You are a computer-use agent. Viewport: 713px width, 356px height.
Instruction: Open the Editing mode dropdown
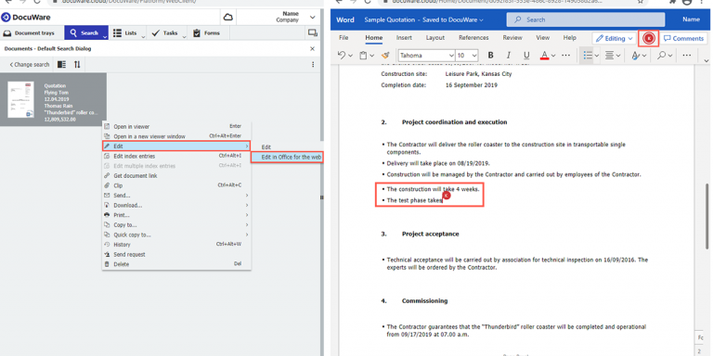(x=614, y=39)
